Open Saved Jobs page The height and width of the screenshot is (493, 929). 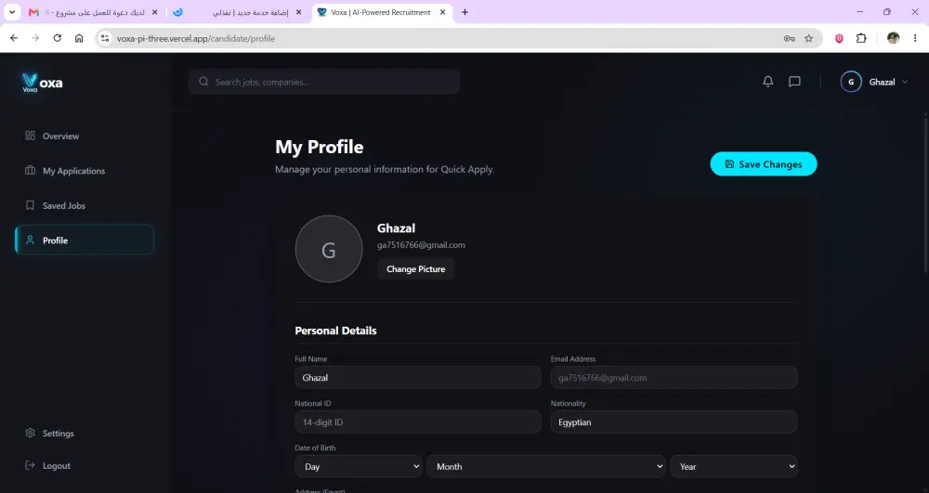pyautogui.click(x=85, y=205)
